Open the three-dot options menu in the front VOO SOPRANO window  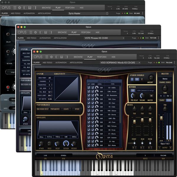tap(175, 63)
